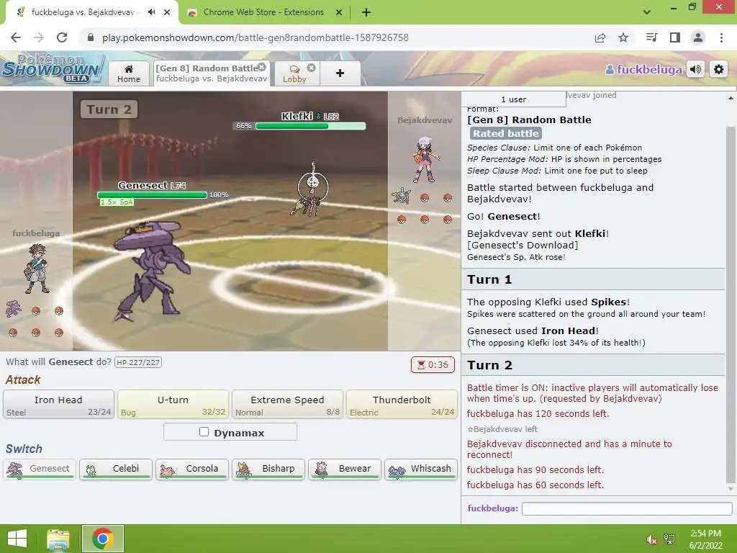Open the Windows Start menu
Viewport: 737px width, 553px height.
tap(17, 539)
